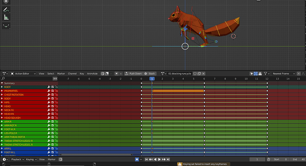Open the View menu in Action Editor header
This screenshot has width=306, height=166.
click(41, 74)
